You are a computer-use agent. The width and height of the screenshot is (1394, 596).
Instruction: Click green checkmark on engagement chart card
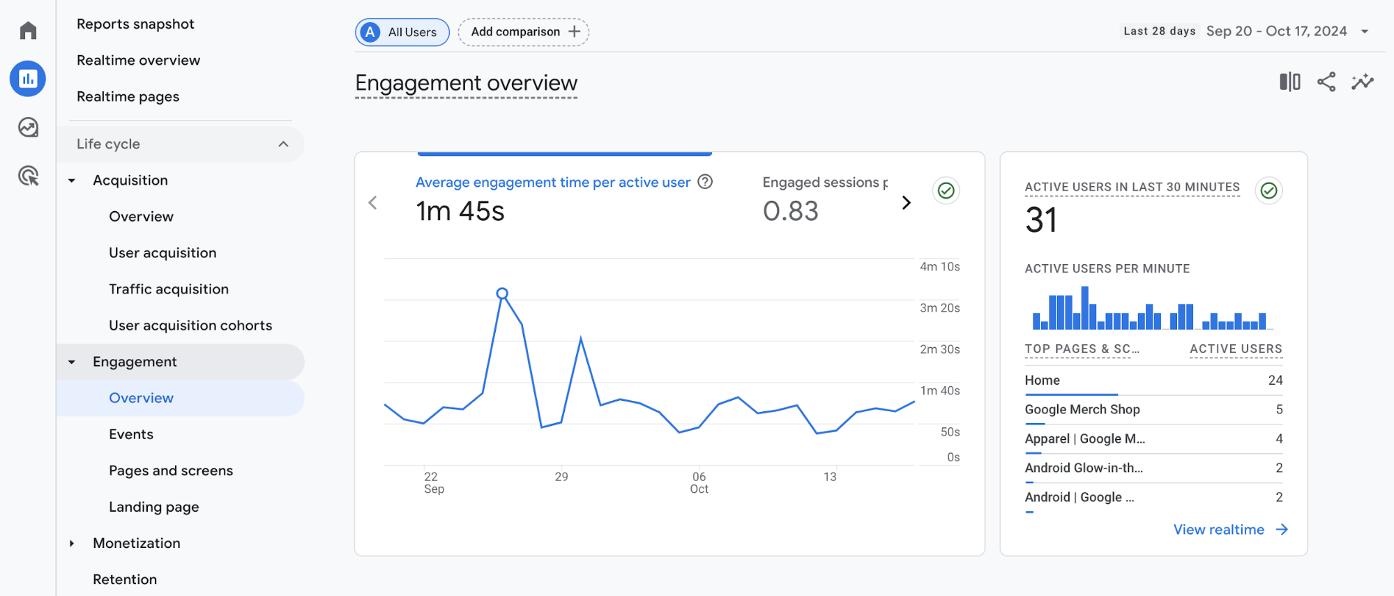point(946,190)
